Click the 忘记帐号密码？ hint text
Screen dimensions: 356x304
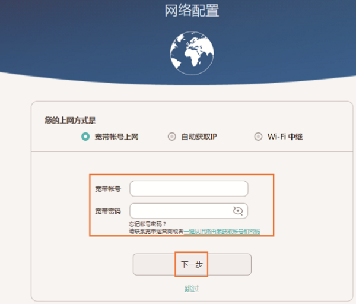point(148,224)
